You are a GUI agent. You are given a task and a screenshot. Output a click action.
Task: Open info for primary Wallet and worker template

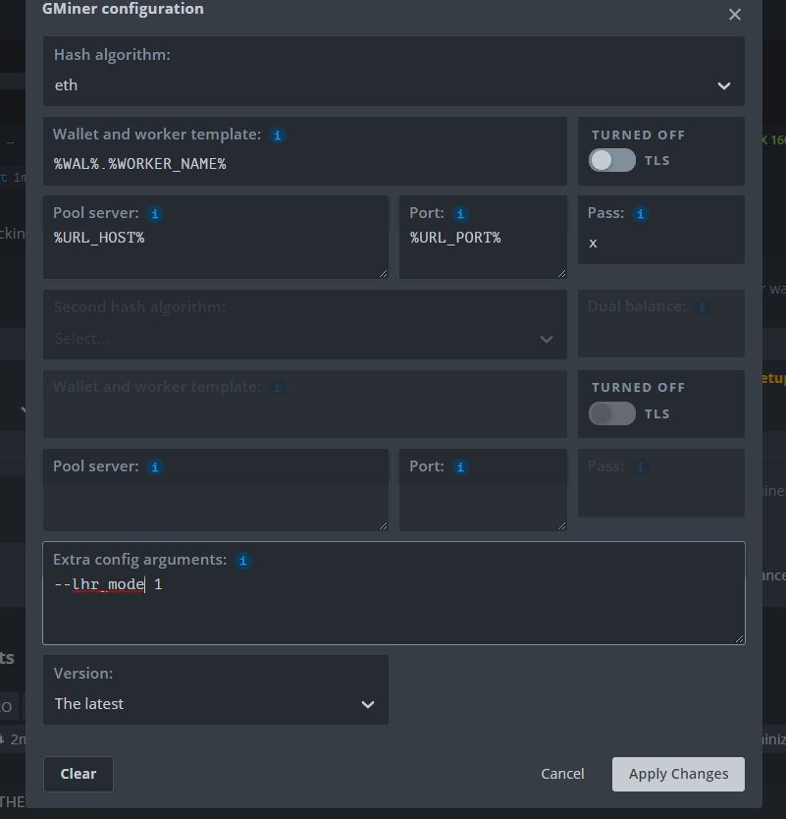point(277,136)
